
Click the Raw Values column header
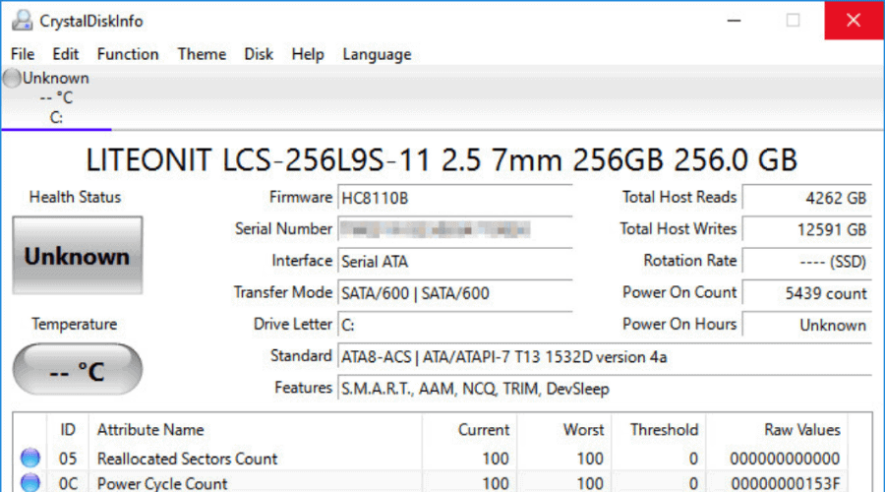click(777, 430)
